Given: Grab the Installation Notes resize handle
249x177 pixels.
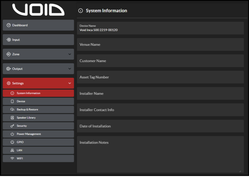Looking at the screenshot, I should point(240,171).
